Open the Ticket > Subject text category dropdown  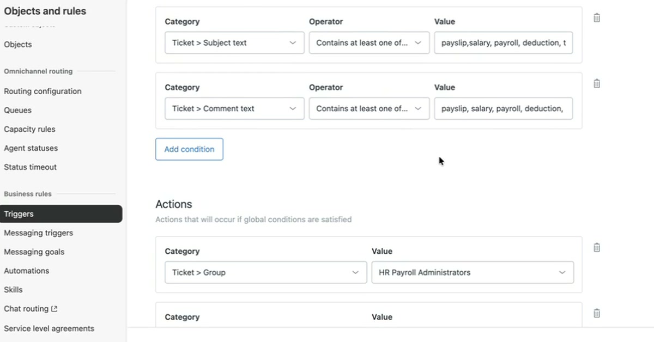[x=234, y=42]
